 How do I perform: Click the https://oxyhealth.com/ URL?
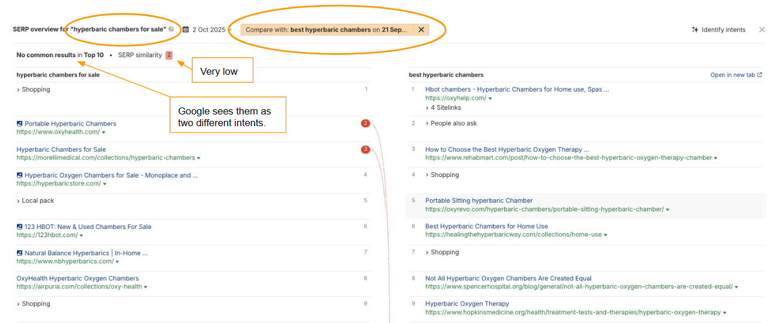[x=58, y=133]
